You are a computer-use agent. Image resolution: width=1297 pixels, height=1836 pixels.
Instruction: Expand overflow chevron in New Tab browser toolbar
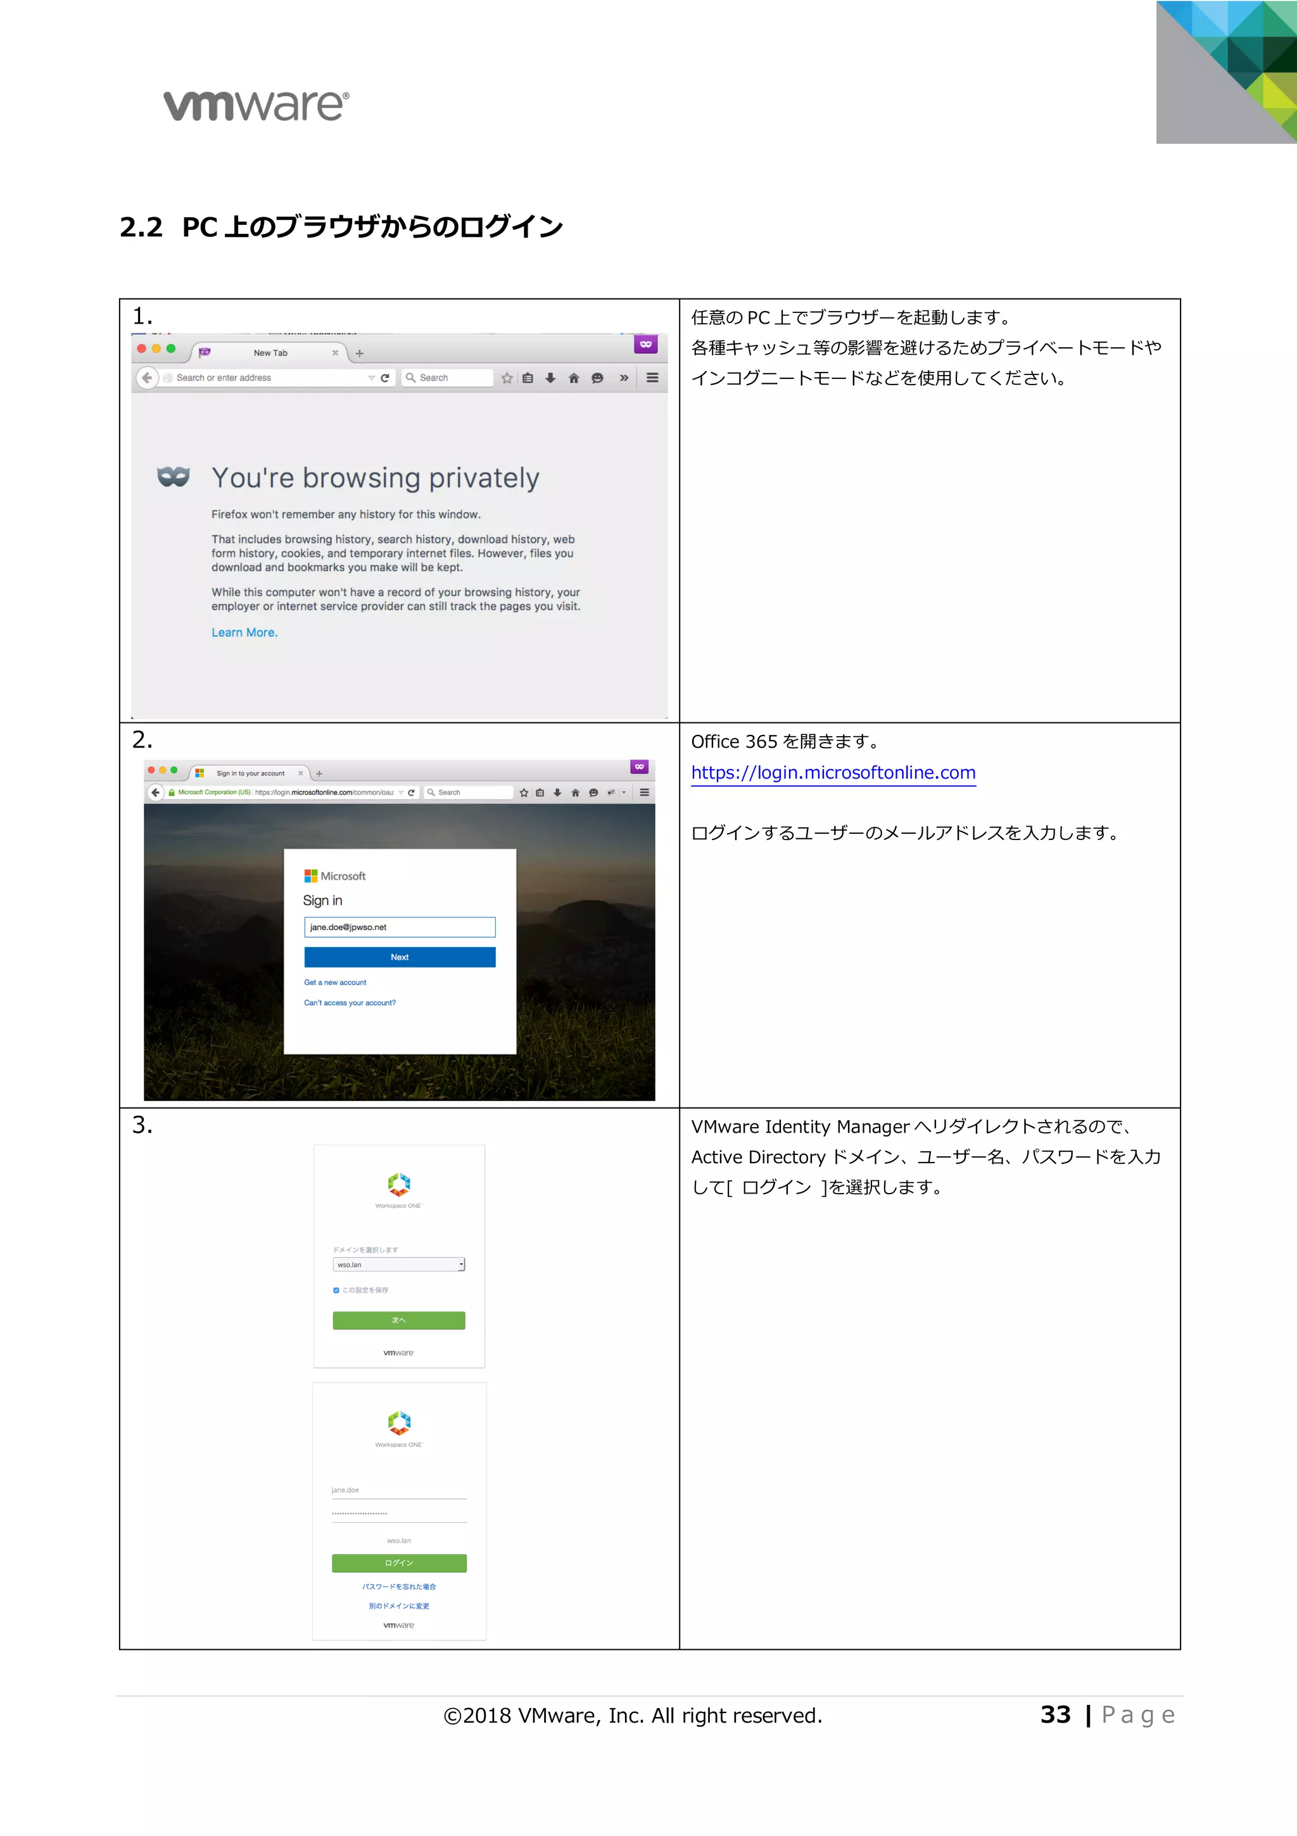pos(624,378)
